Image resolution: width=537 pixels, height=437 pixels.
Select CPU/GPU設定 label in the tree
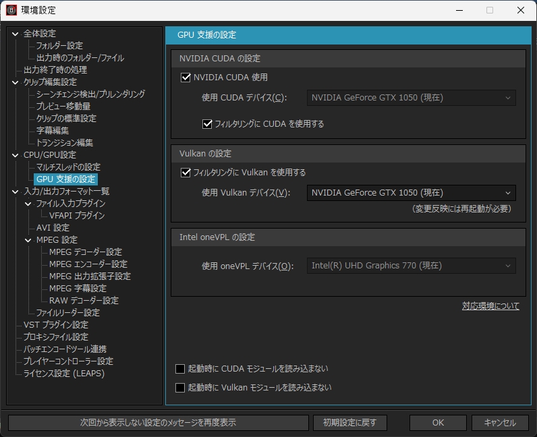50,155
